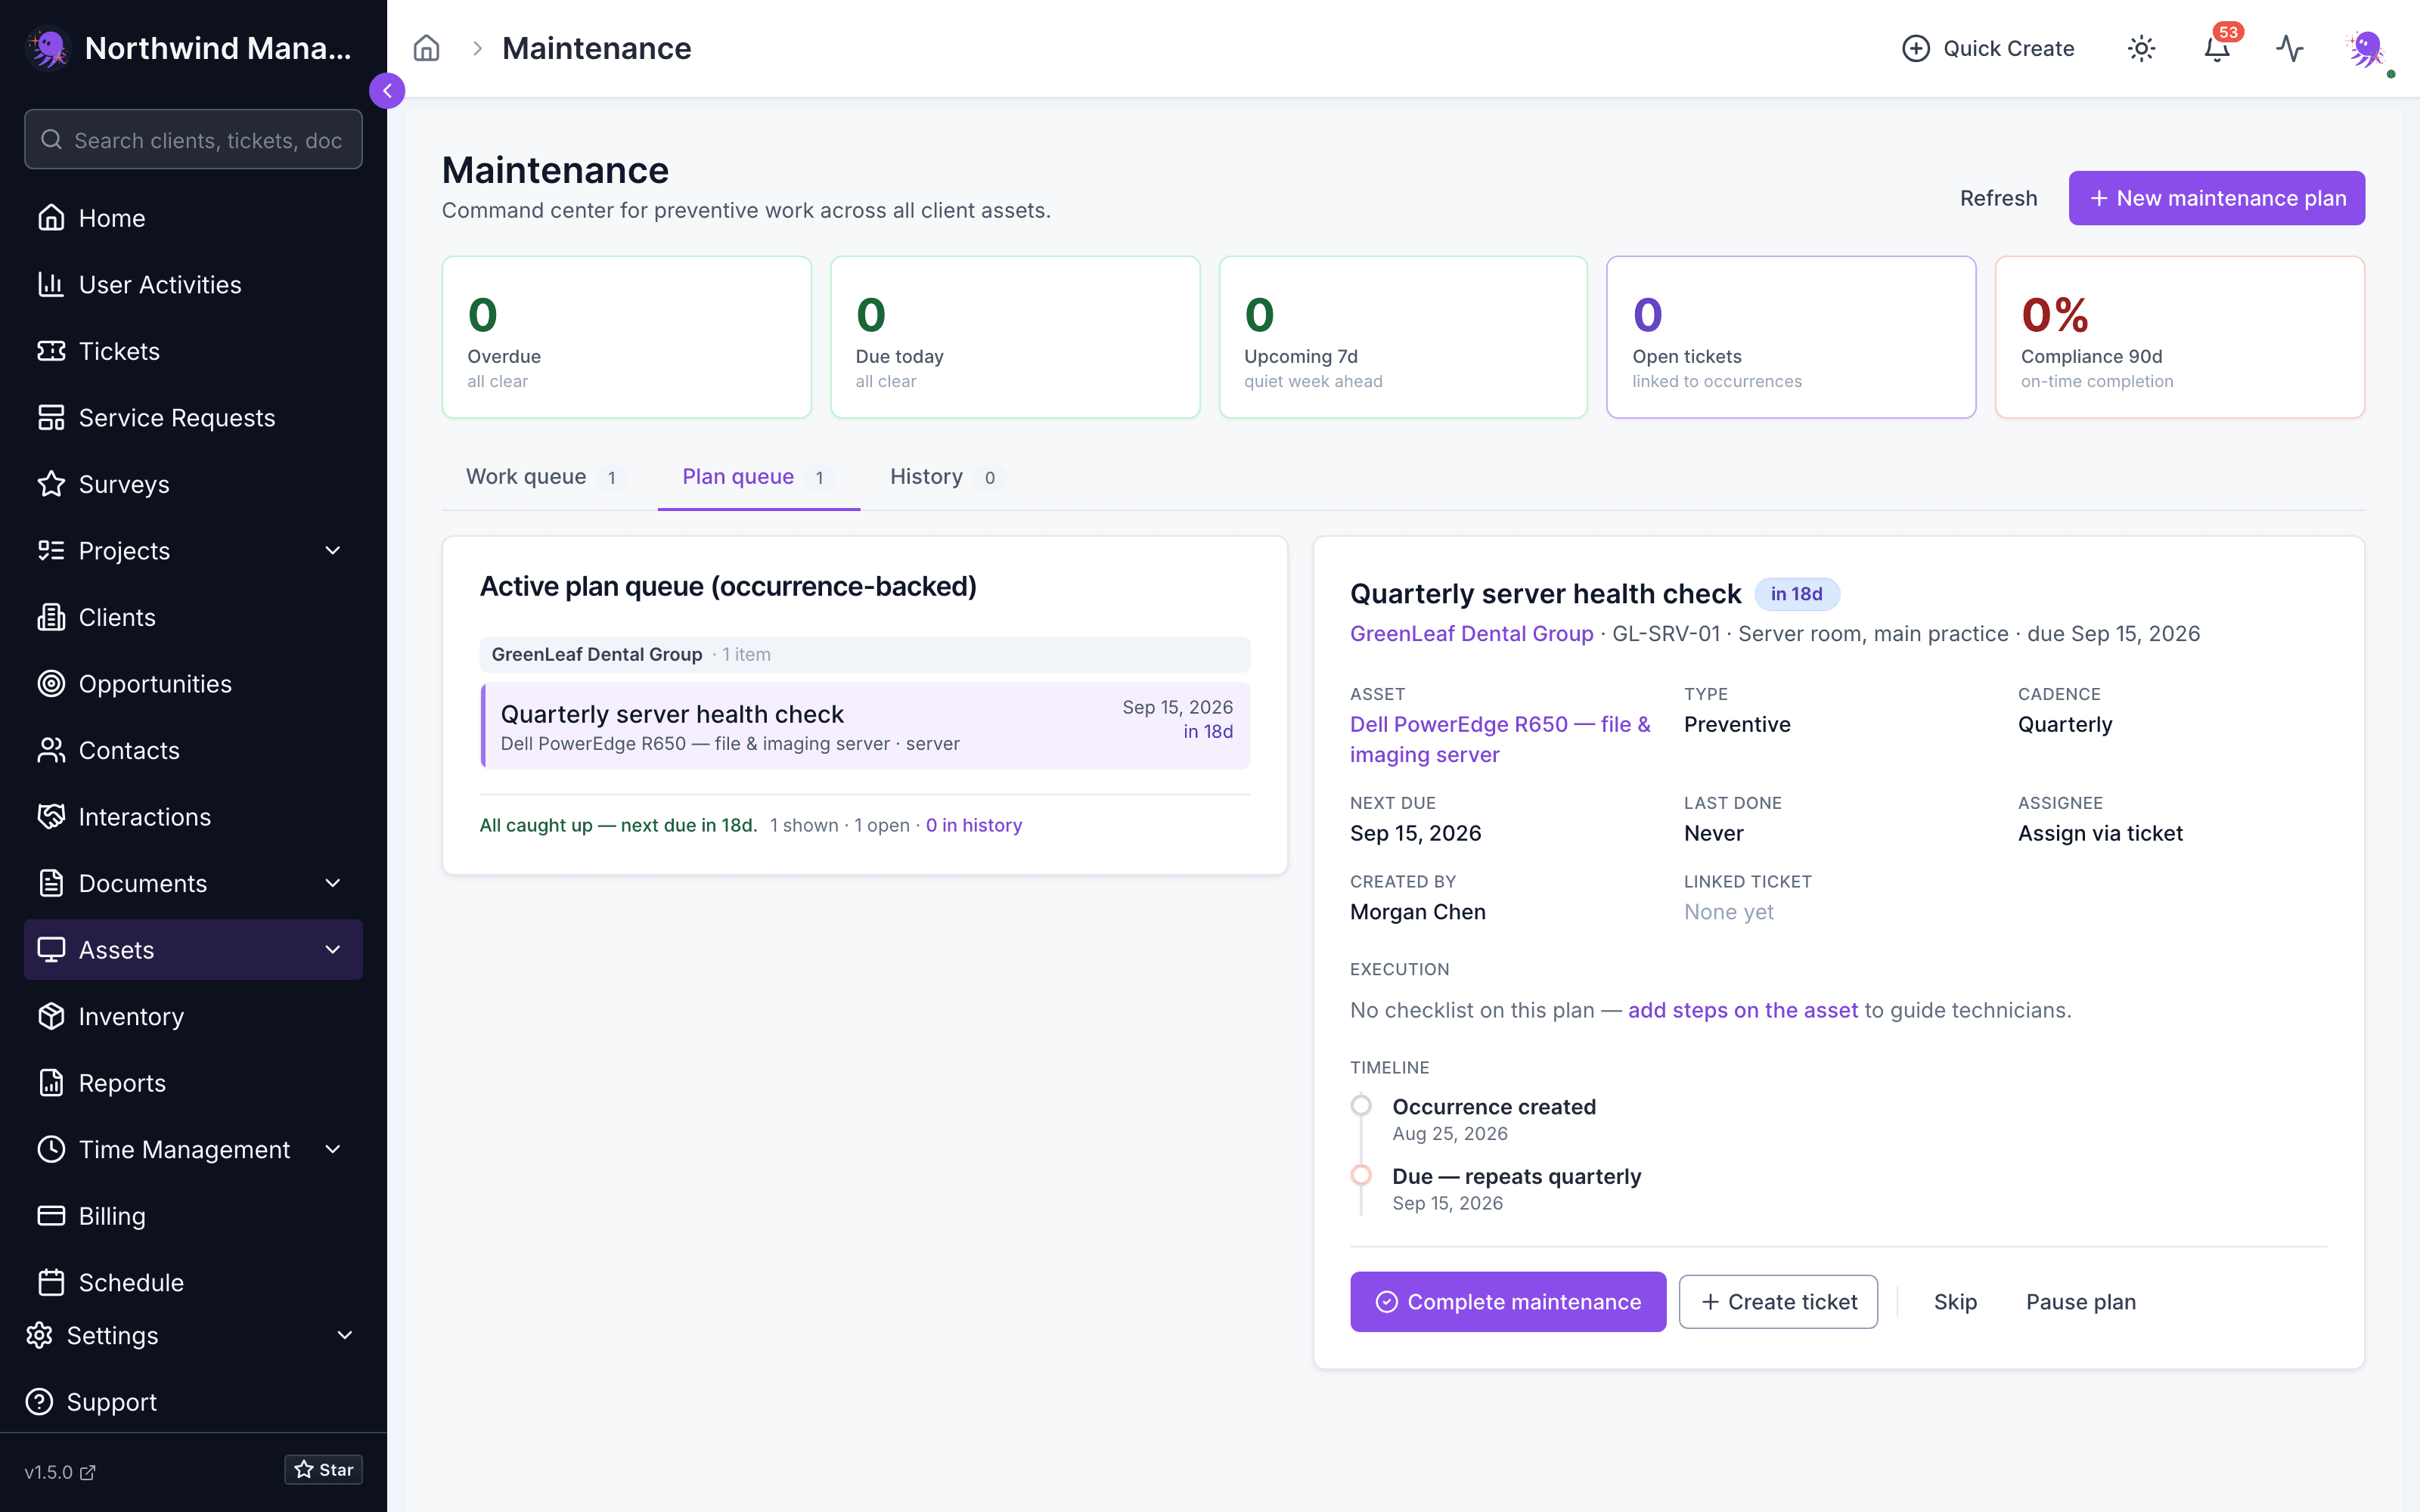Open the user avatar menu

[x=2366, y=48]
